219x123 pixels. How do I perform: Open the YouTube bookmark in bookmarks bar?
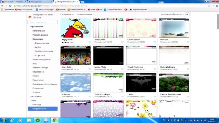tap(24, 10)
